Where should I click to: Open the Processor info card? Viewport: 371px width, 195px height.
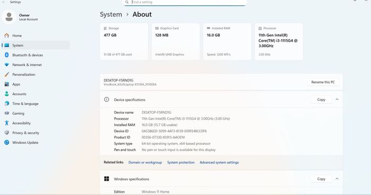pyautogui.click(x=279, y=42)
